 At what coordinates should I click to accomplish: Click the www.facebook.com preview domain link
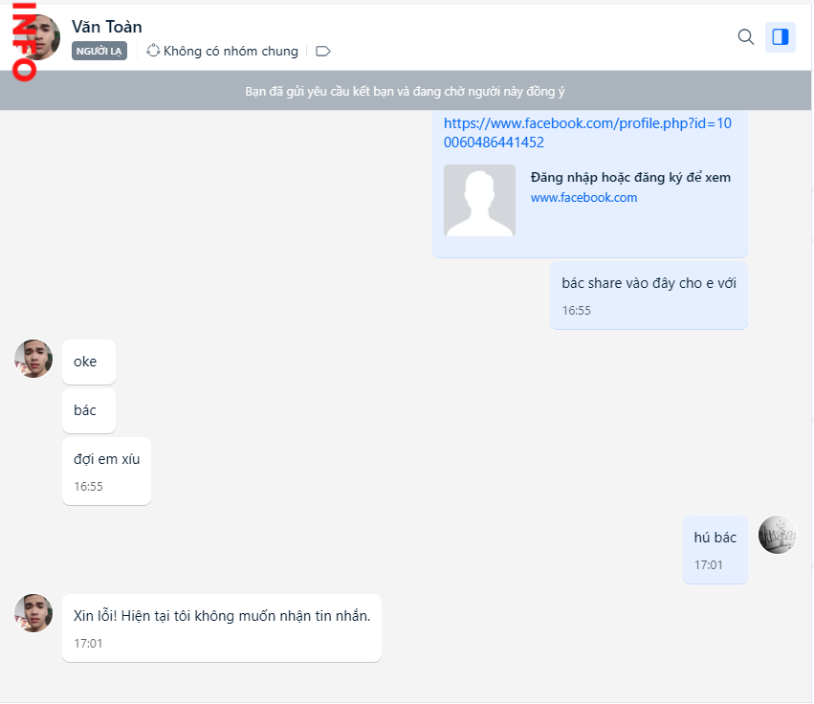583,198
